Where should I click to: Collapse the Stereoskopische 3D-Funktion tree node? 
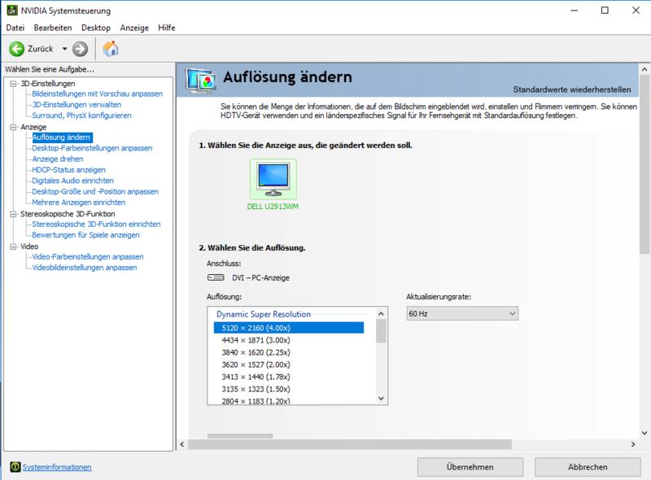(12, 214)
